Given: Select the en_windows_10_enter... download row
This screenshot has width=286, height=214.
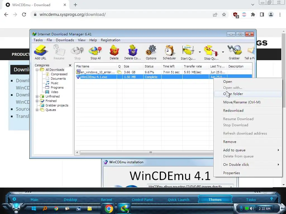Looking at the screenshot, I should pyautogui.click(x=163, y=72).
